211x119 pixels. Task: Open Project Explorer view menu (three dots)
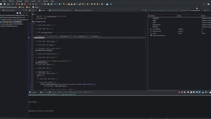[x=26, y=13]
